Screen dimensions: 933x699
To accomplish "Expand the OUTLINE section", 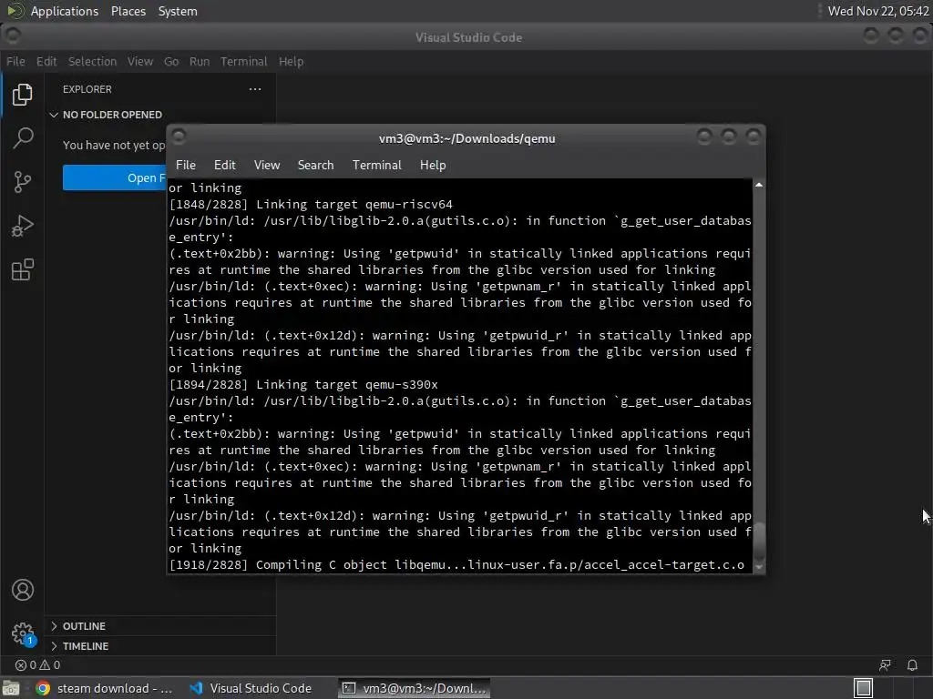I will [78, 626].
